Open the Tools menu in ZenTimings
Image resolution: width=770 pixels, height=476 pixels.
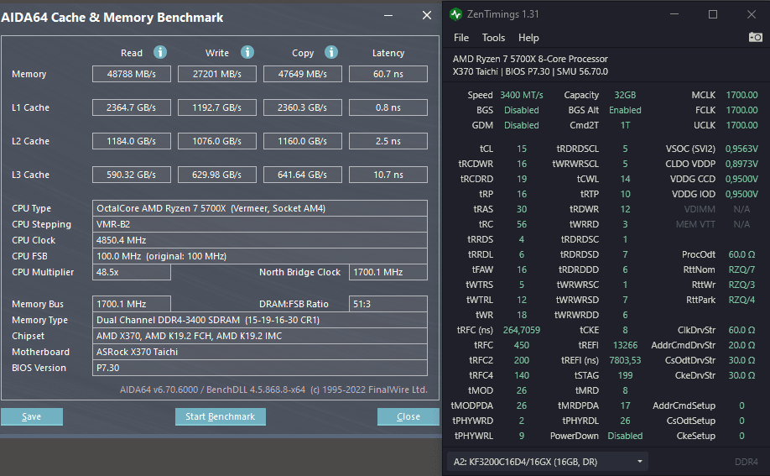(x=493, y=38)
